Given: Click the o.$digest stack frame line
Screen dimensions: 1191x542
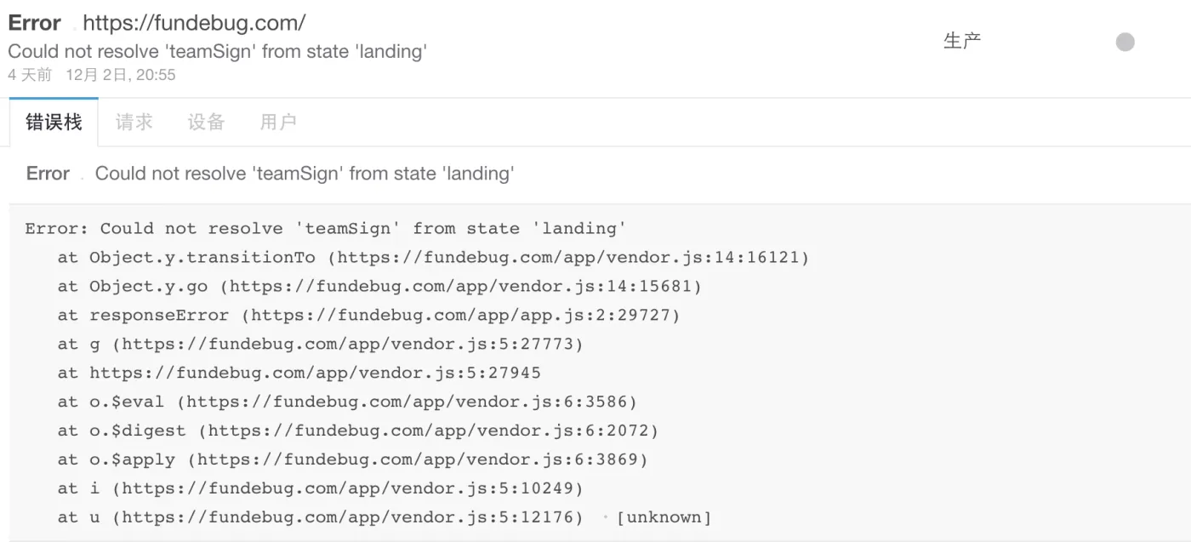Looking at the screenshot, I should [357, 431].
